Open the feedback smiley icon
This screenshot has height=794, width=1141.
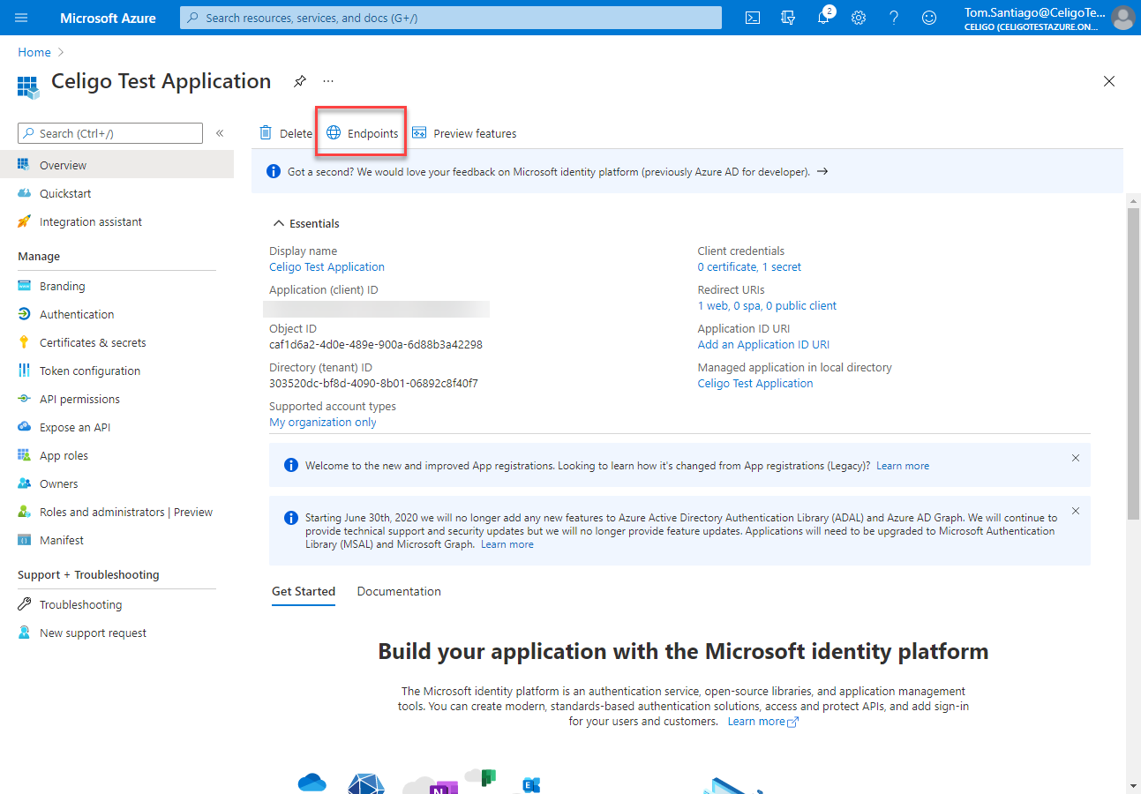(x=929, y=18)
